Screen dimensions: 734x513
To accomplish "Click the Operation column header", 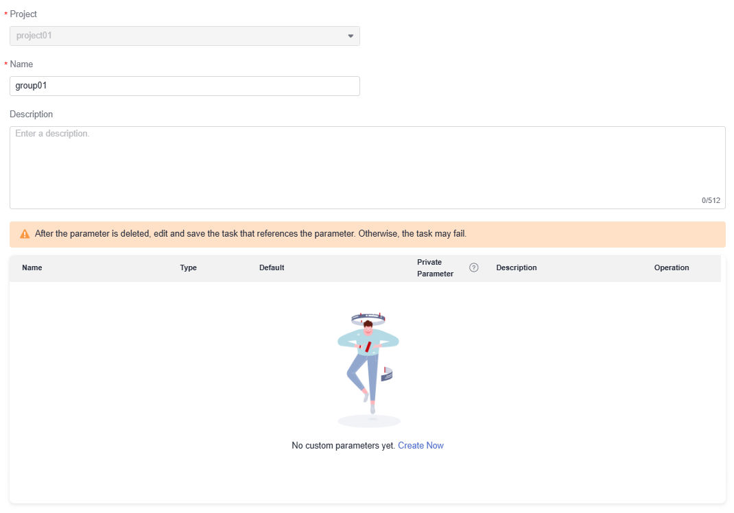I will point(671,267).
